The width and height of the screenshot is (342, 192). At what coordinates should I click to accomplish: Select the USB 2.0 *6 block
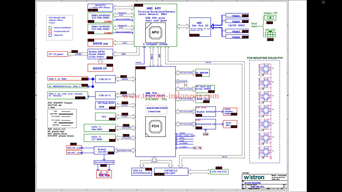point(105,79)
